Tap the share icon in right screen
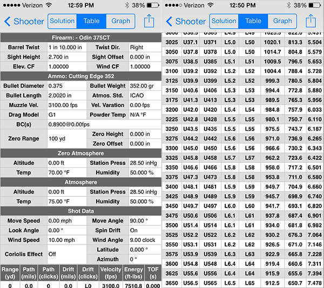This screenshot has width=324, height=288. coord(311,21)
